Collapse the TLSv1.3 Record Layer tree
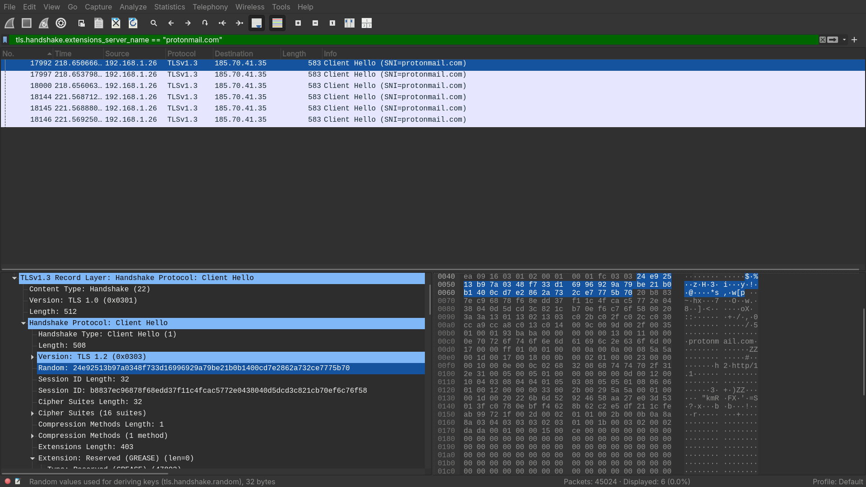 (14, 278)
